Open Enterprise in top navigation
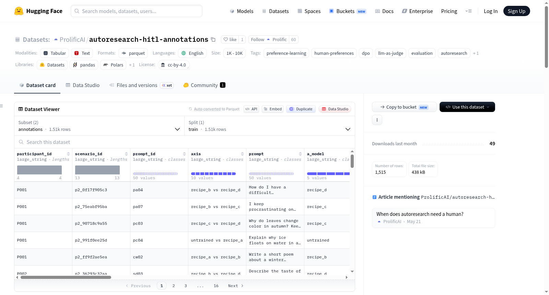Screen dimensions: 549x295 (x=417, y=11)
